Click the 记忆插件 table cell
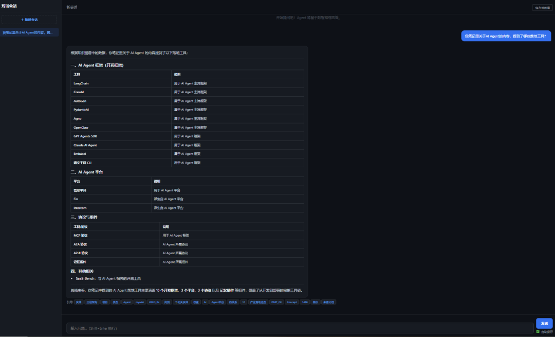555x337 pixels. [x=115, y=262]
